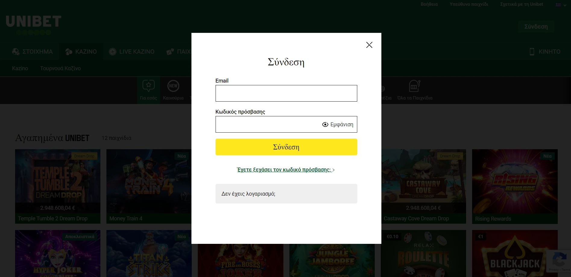Open the Rising Rewards game tile
This screenshot has width=571, height=277.
coord(515,186)
